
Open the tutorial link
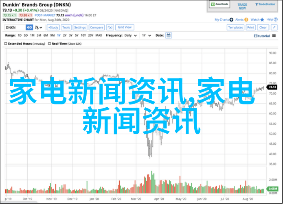[x=262, y=36]
